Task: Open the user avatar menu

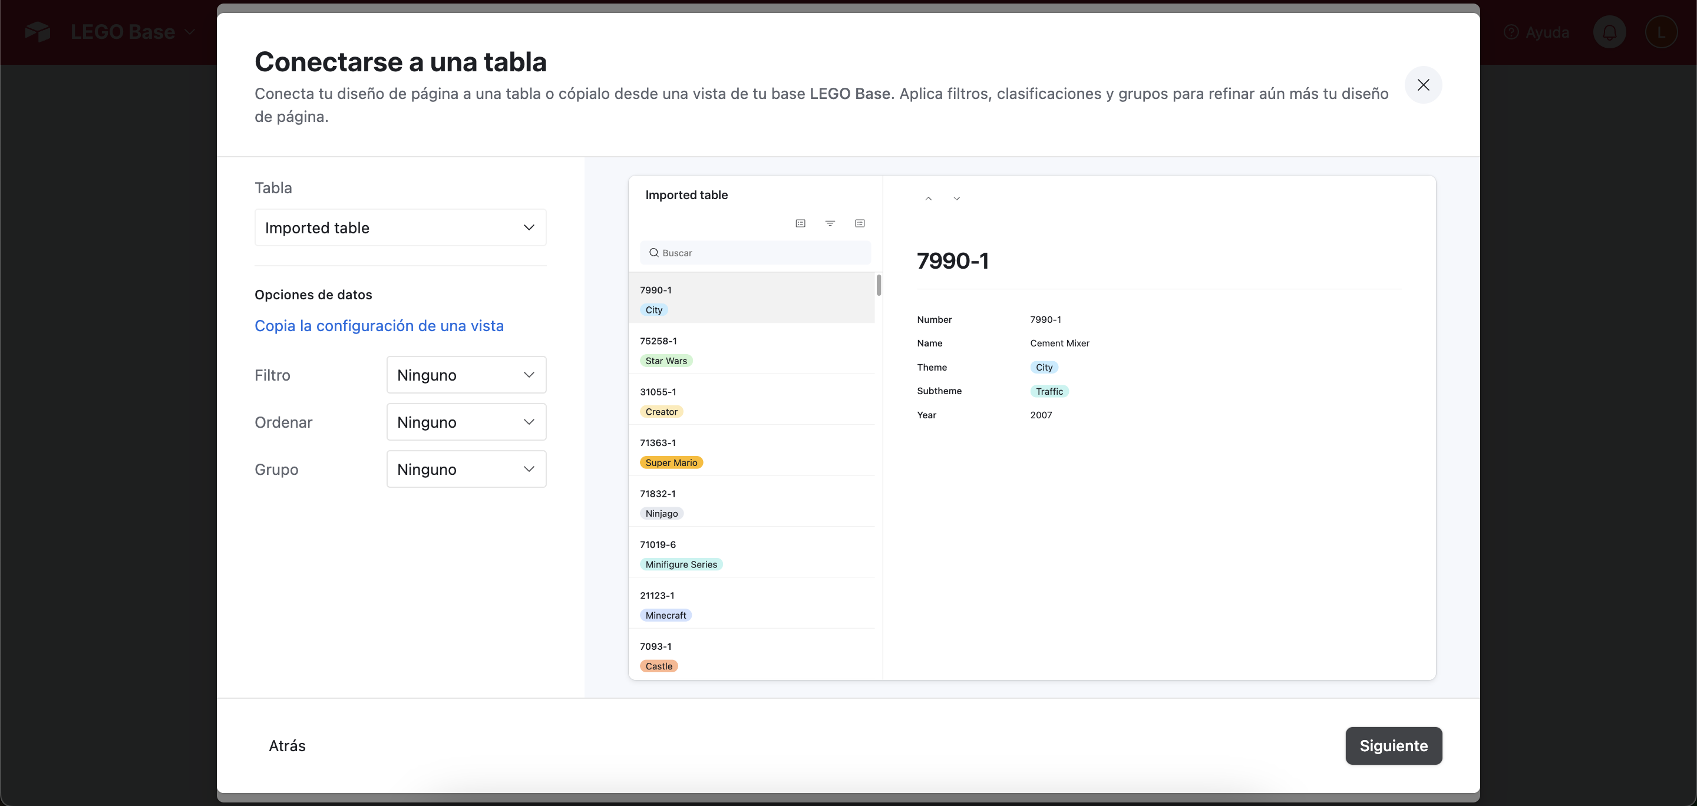Action: click(x=1661, y=32)
